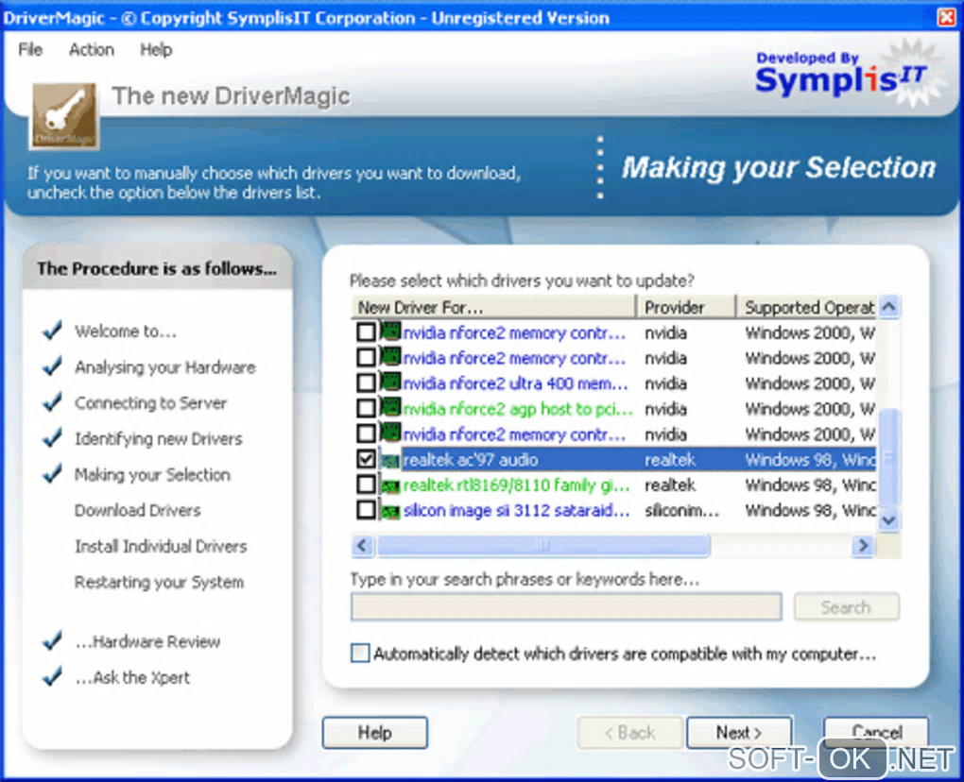Check the nvidia nforce2 ultra 400 driver
964x782 pixels.
(366, 382)
